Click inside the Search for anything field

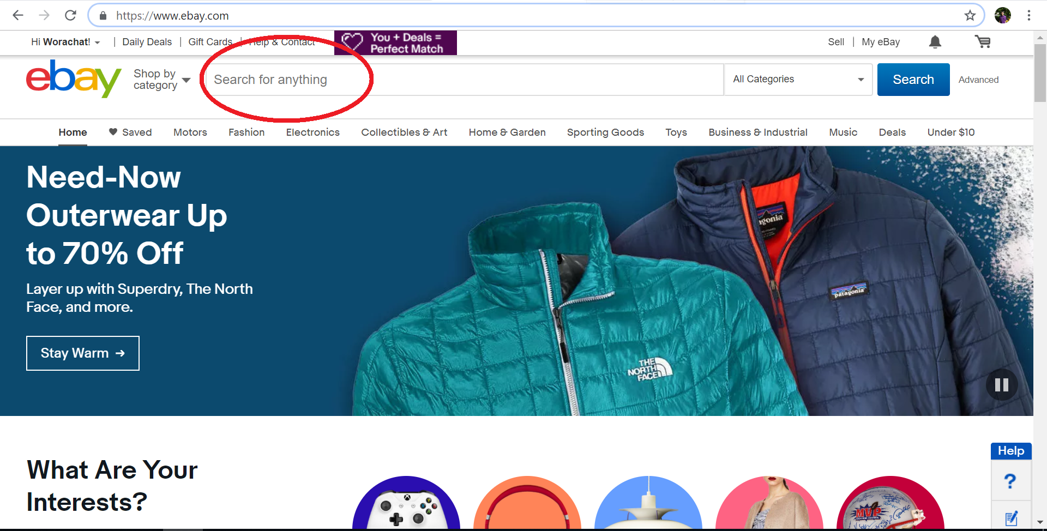point(464,80)
